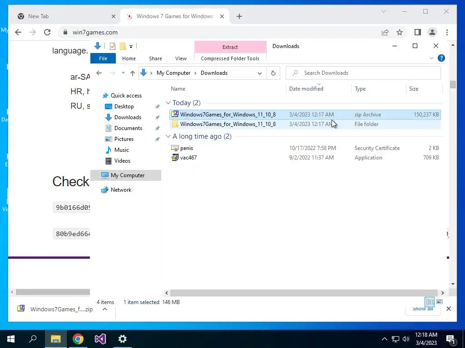Select Network in navigation pane

pos(121,190)
